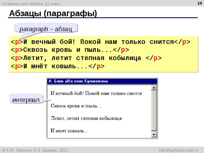Open the kpolyakov.spb.ru link in footer
Viewport: 204px width, 153px height.
tap(178, 150)
